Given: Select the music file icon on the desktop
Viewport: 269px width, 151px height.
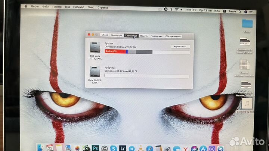Looking at the screenshot, I should [247, 103].
